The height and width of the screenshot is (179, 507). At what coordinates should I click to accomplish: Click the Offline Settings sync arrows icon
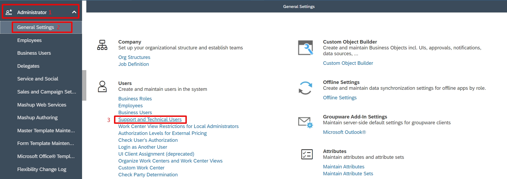click(x=305, y=88)
